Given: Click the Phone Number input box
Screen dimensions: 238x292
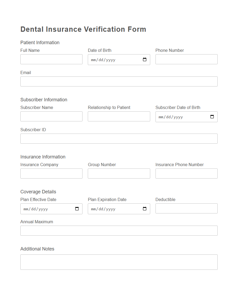Looking at the screenshot, I should pos(186,59).
